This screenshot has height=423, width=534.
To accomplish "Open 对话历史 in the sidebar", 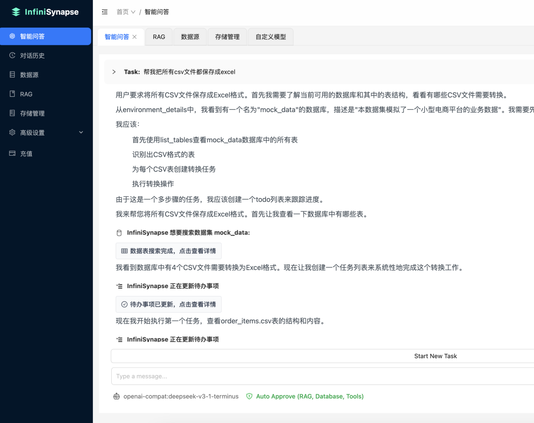I will 45,55.
